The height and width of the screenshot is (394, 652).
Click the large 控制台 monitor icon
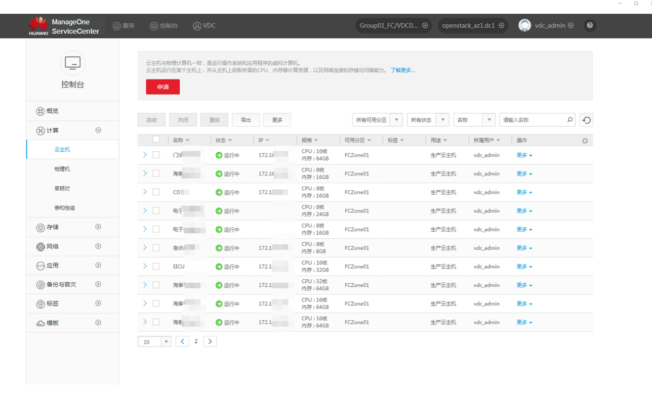point(73,63)
